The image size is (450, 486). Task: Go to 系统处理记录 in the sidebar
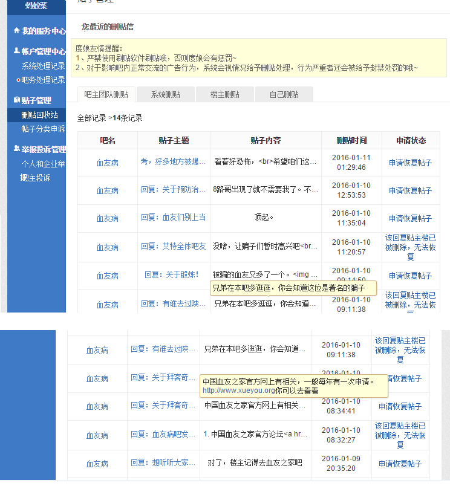(x=43, y=66)
